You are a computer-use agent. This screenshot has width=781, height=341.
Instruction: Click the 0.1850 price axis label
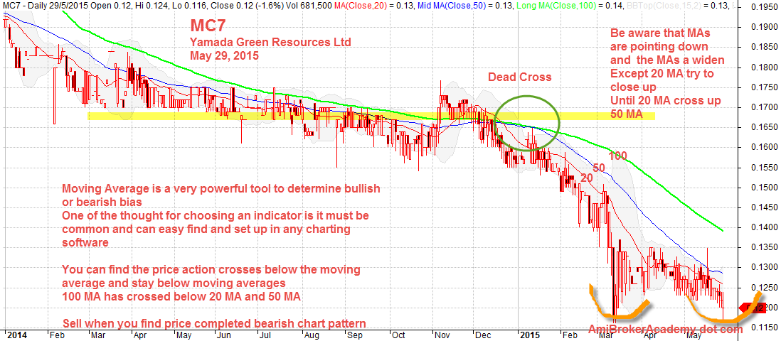pos(765,48)
